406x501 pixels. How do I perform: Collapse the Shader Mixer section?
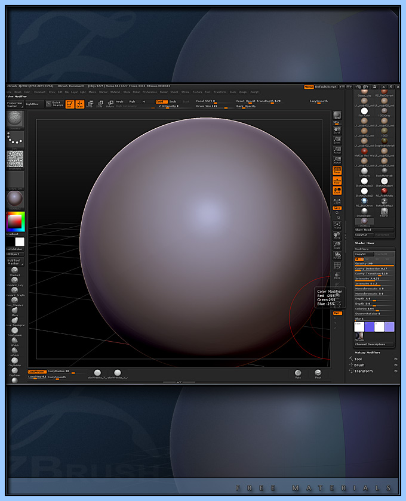364,243
